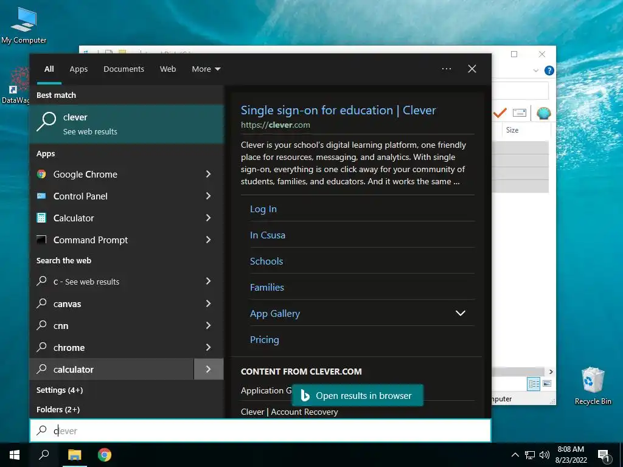The height and width of the screenshot is (467, 623).
Task: Expand App Gallery dropdown chevron
Action: pos(460,313)
